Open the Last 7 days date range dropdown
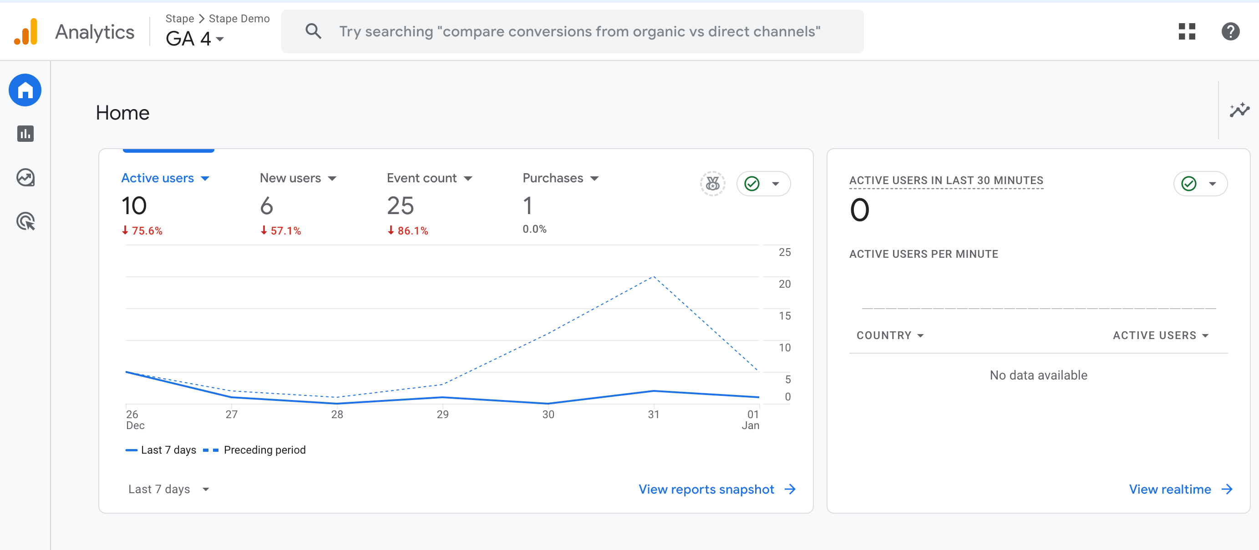The image size is (1259, 550). 169,489
